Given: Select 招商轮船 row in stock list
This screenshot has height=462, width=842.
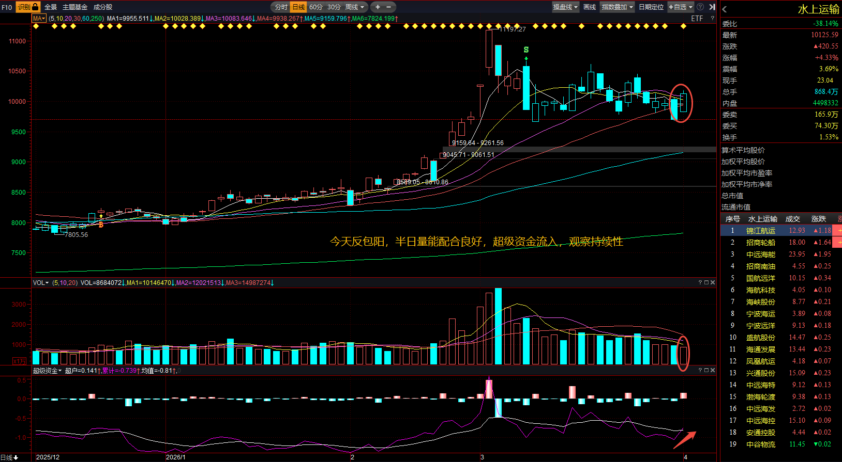Looking at the screenshot, I should [x=760, y=242].
